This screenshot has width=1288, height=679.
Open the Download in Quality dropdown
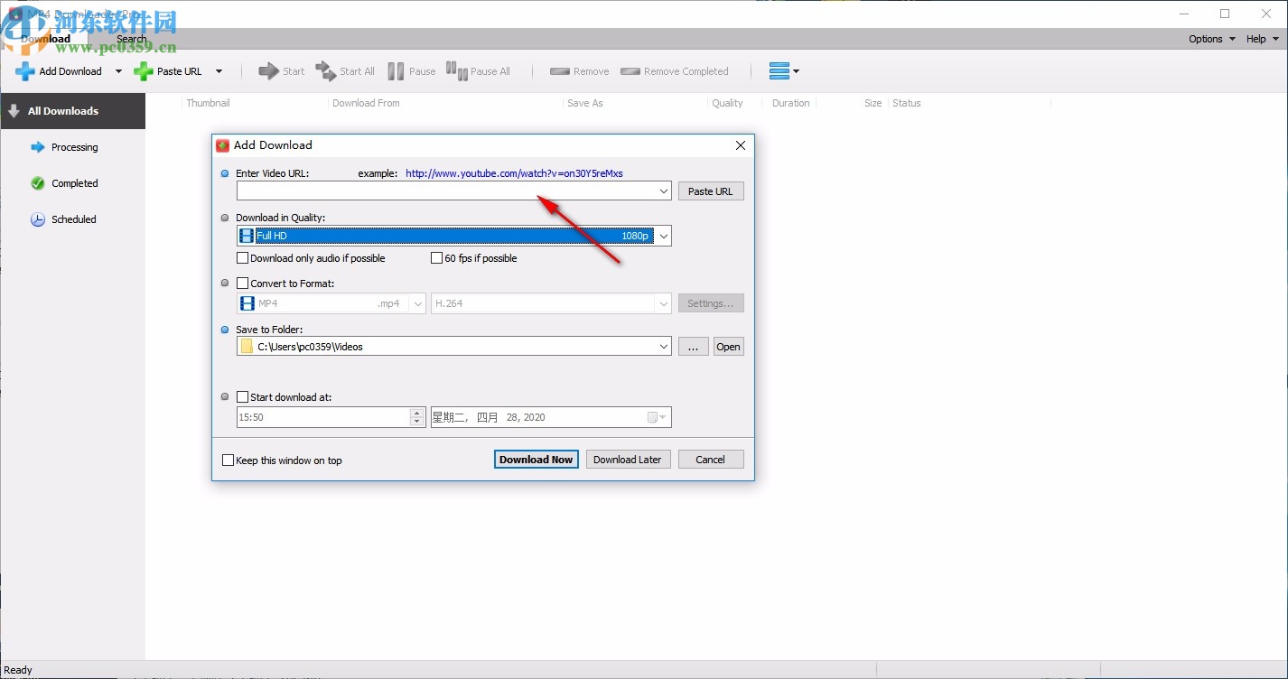pyautogui.click(x=664, y=236)
